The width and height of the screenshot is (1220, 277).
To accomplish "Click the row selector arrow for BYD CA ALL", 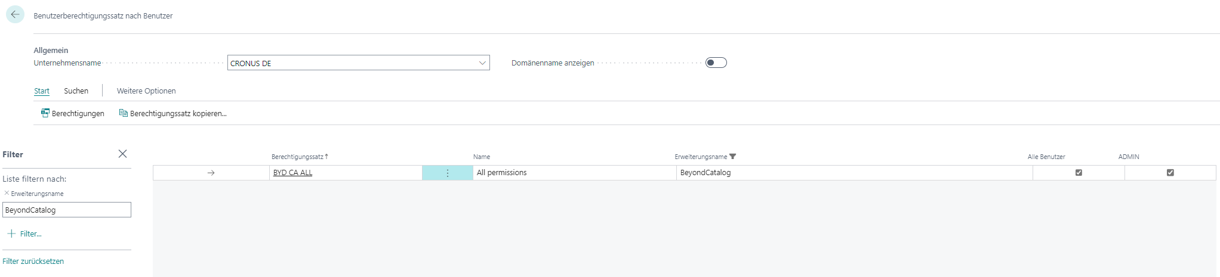I will pyautogui.click(x=211, y=173).
